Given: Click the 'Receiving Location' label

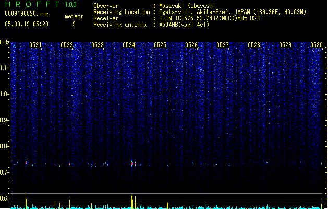Looking at the screenshot, I should tap(122, 12).
